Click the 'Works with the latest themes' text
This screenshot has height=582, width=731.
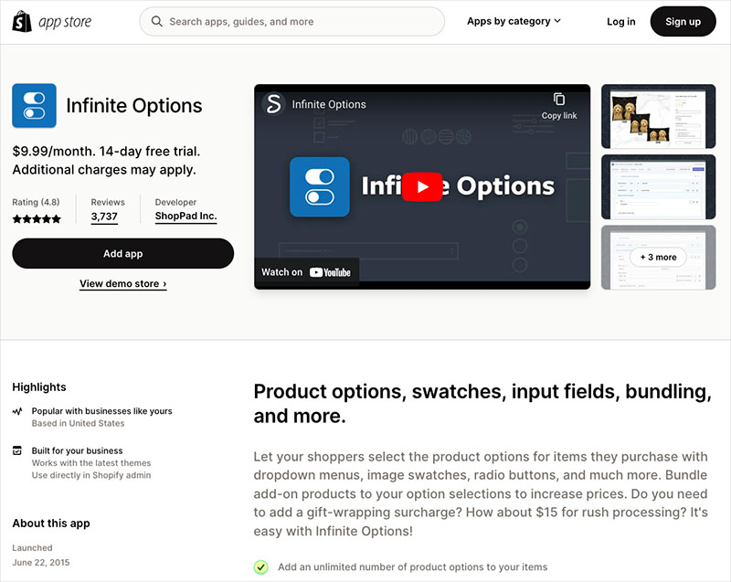point(91,463)
